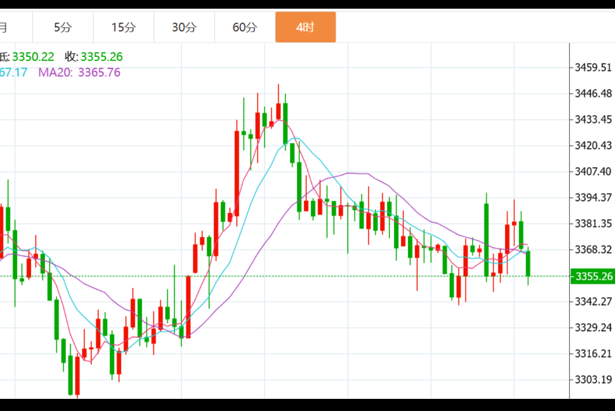
Task: Click the 3303.19 price axis label
Action: (x=593, y=380)
